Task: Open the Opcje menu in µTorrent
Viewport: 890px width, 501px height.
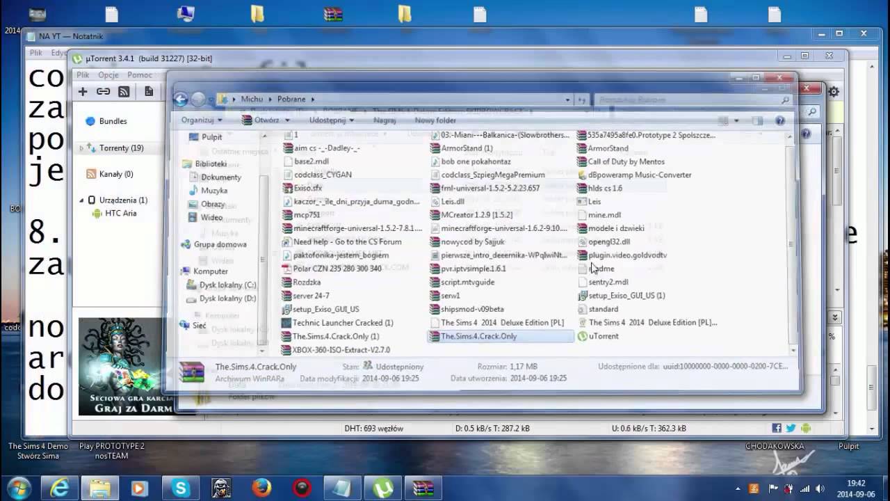Action: click(x=108, y=75)
